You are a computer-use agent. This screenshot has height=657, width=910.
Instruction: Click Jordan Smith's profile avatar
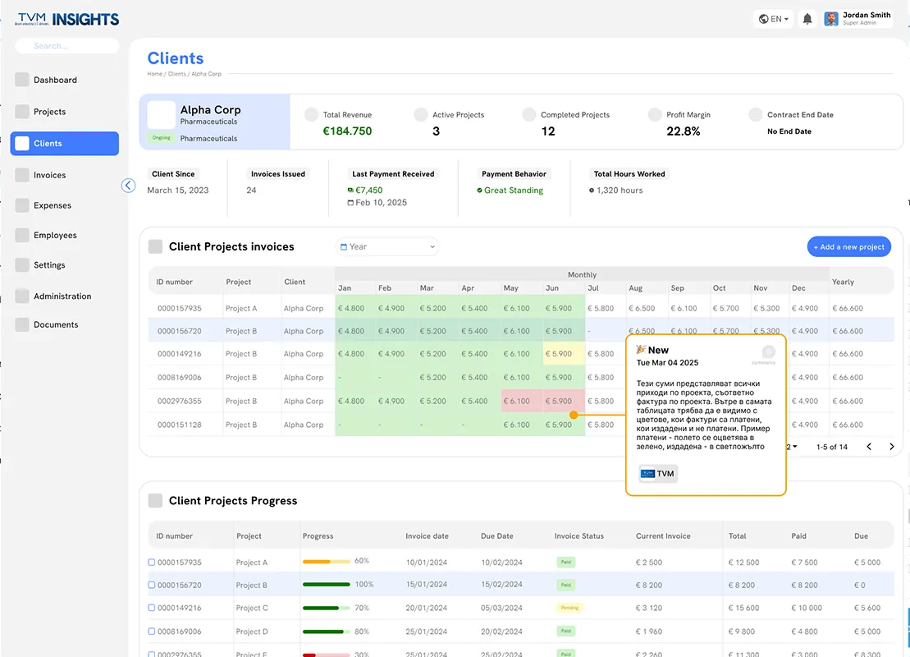(831, 19)
